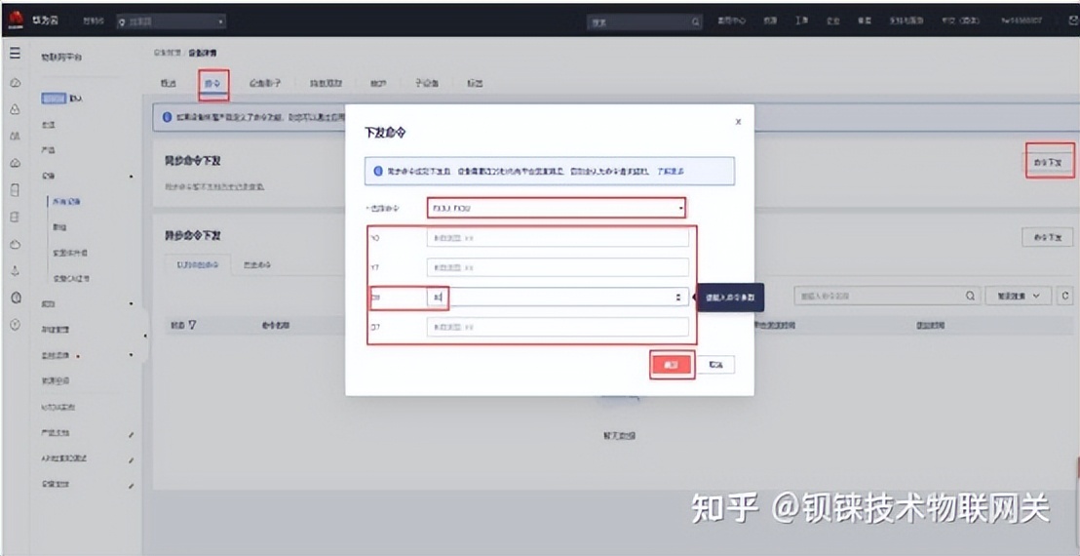Click the Huawei Cloud logo
Image resolution: width=1080 pixels, height=556 pixels.
(x=16, y=20)
